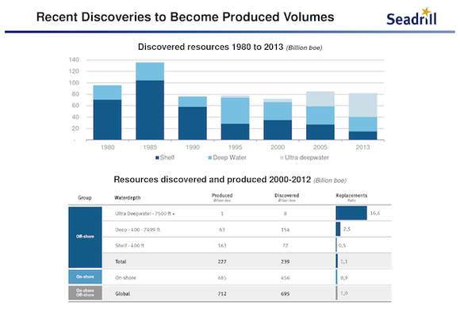Click the On-shore group block
The image size is (460, 312).
85,277
